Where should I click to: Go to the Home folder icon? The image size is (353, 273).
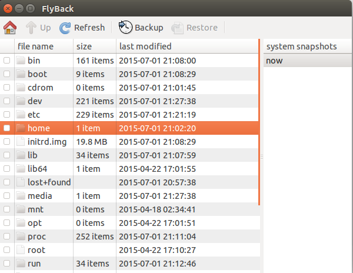pyautogui.click(x=10, y=28)
